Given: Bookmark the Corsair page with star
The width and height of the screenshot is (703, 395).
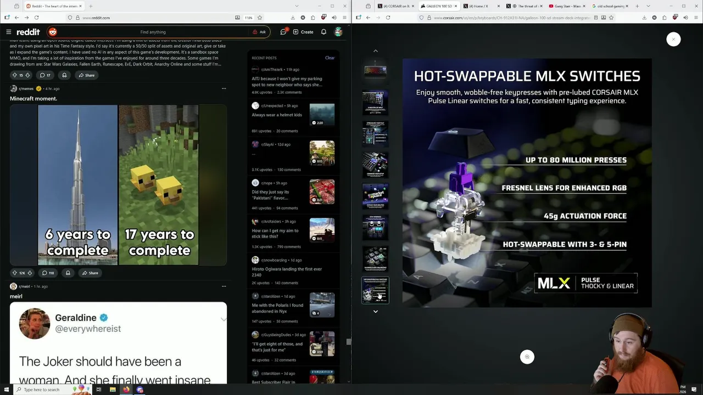Looking at the screenshot, I should [611, 18].
